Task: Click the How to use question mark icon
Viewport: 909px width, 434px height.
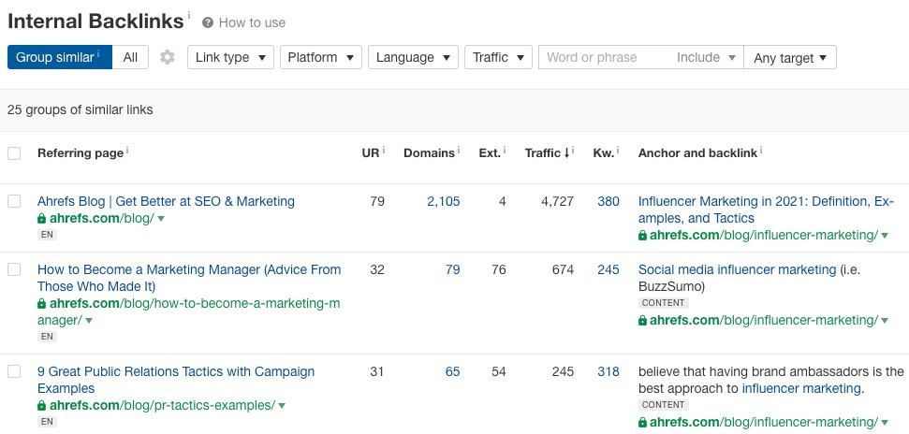Action: (x=208, y=23)
